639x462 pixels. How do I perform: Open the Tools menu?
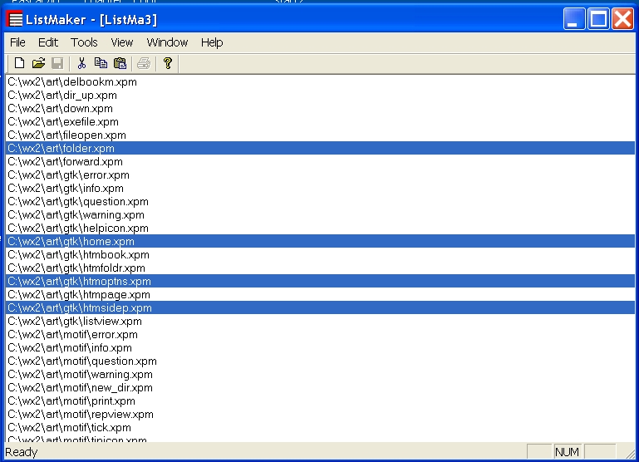tap(84, 42)
